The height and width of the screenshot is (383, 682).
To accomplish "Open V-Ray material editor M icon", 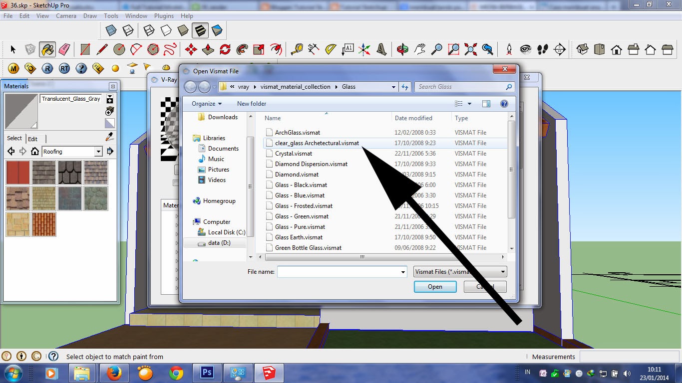I will coord(13,68).
